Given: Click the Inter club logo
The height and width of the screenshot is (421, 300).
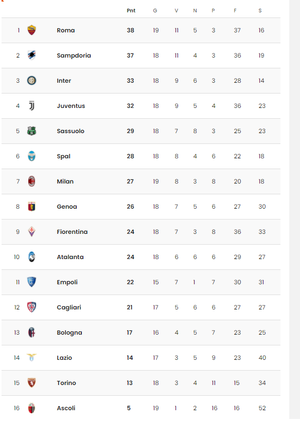Looking at the screenshot, I should (31, 81).
